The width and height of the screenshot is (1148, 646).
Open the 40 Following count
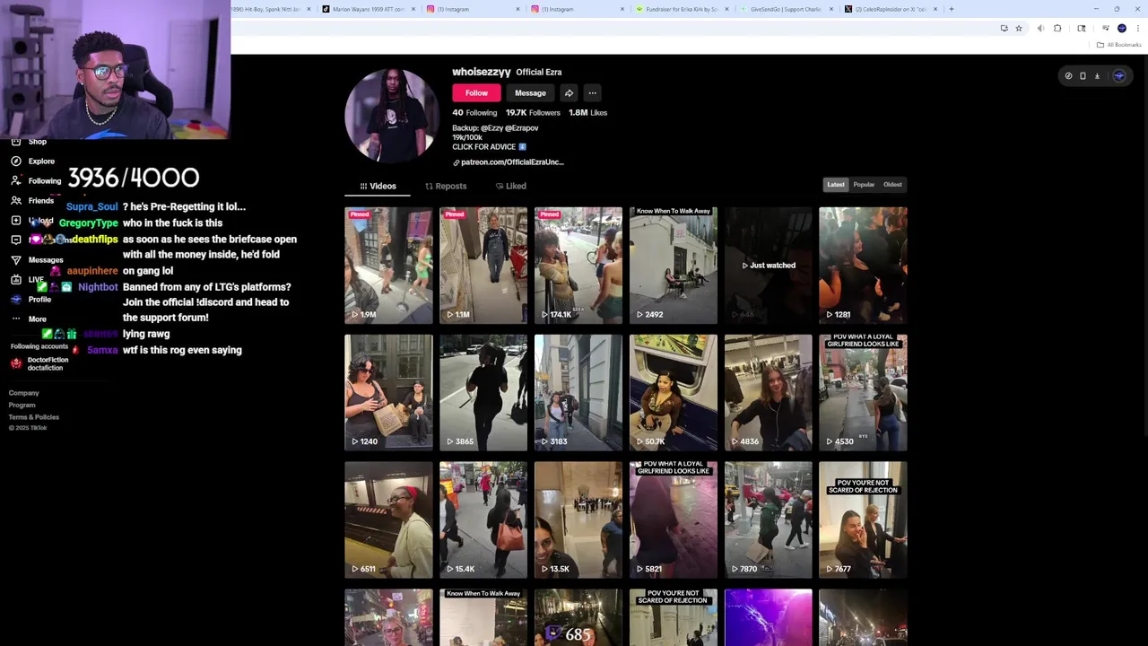(474, 112)
